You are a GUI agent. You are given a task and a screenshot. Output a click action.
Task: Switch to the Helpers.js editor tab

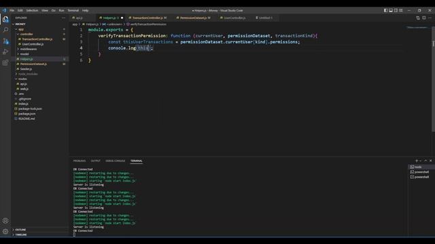110,18
